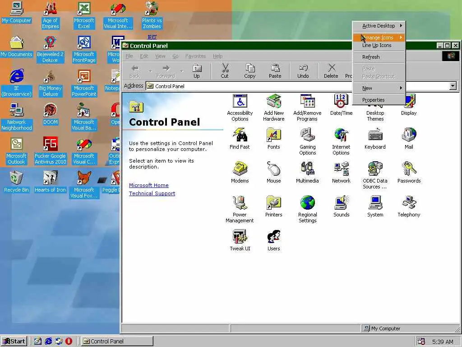Open Add New Hardware icon
Image resolution: width=462 pixels, height=347 pixels.
click(274, 108)
